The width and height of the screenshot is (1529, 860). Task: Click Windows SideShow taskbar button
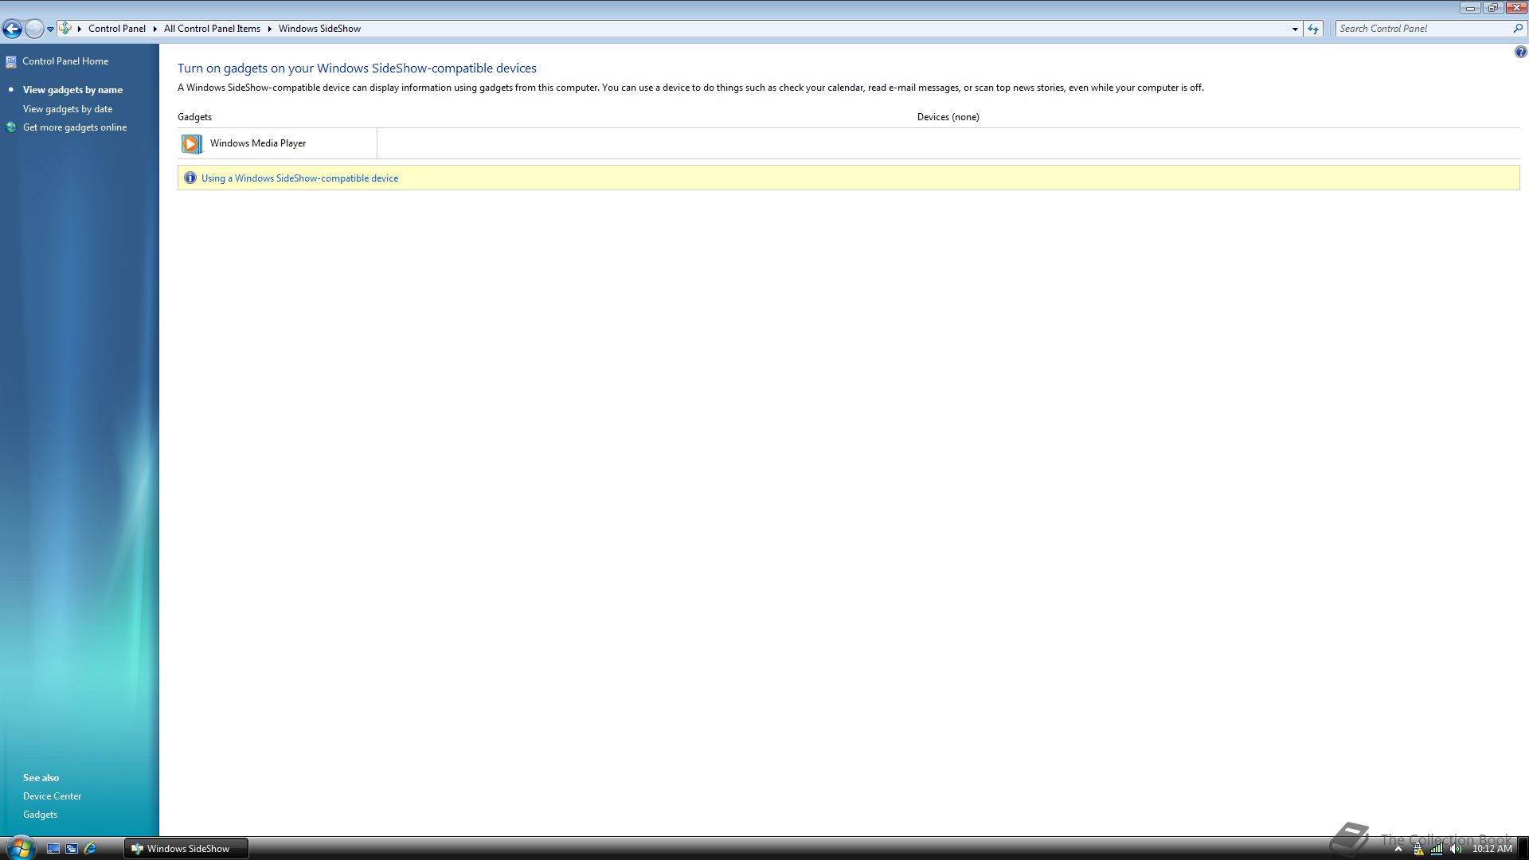[186, 848]
